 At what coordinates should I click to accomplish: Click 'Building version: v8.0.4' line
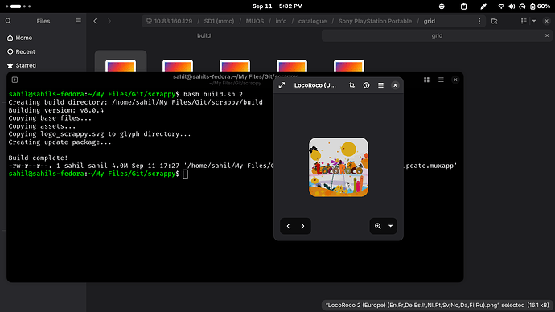[x=56, y=110]
